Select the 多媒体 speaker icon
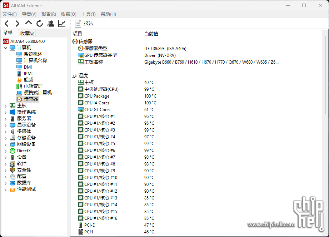Viewport: 329px width, 237px height. pyautogui.click(x=13, y=132)
